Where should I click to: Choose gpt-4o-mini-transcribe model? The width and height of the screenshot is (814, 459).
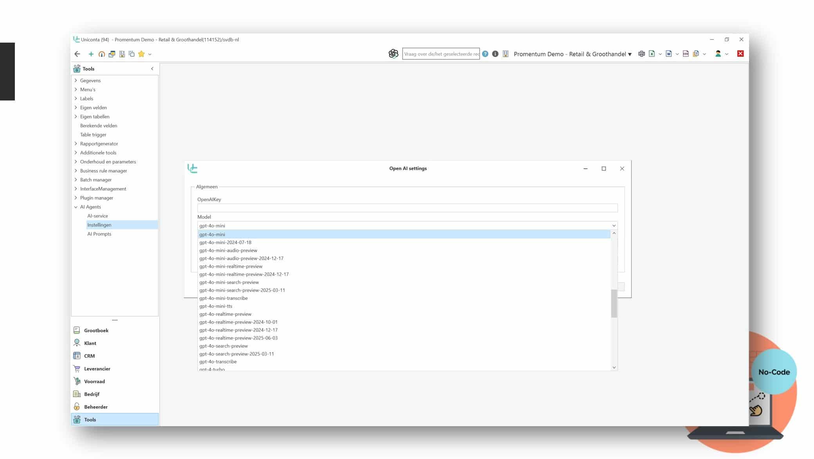pyautogui.click(x=404, y=298)
